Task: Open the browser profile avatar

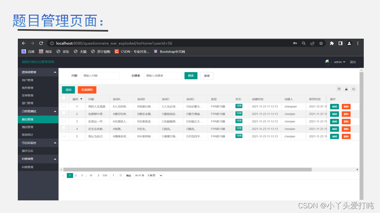Action: 349,43
